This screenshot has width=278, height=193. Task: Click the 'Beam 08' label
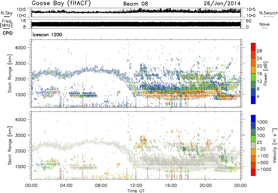pyautogui.click(x=136, y=4)
